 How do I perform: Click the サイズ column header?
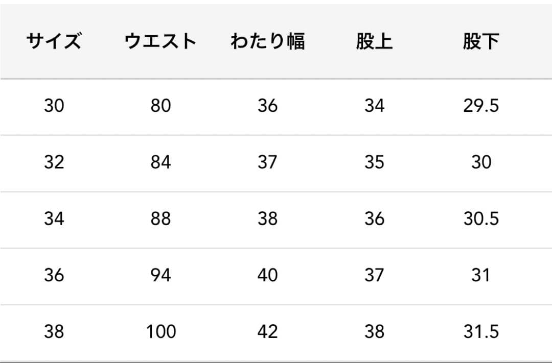pyautogui.click(x=54, y=41)
